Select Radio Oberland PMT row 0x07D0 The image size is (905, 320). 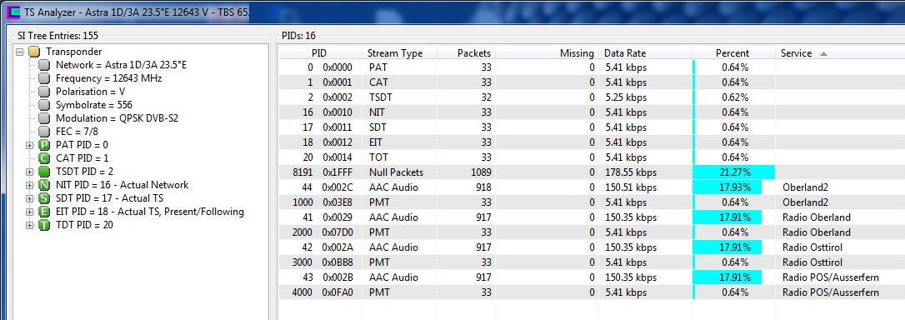coord(592,232)
